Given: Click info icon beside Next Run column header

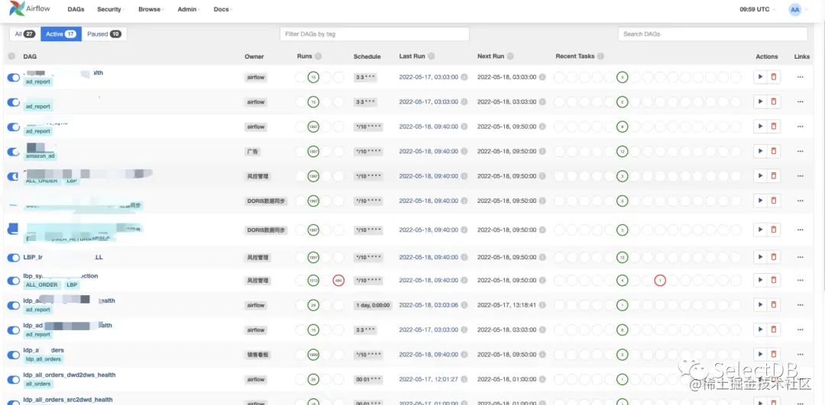Looking at the screenshot, I should tap(510, 56).
